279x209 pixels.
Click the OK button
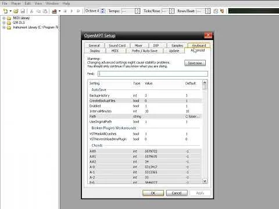[153, 193]
